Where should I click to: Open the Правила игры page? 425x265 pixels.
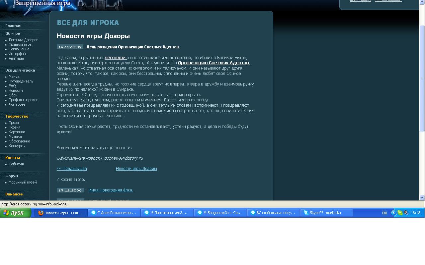[x=21, y=44]
